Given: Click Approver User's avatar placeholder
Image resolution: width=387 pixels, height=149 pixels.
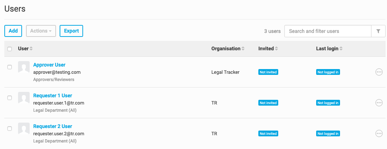Looking at the screenshot, I should coord(24,67).
